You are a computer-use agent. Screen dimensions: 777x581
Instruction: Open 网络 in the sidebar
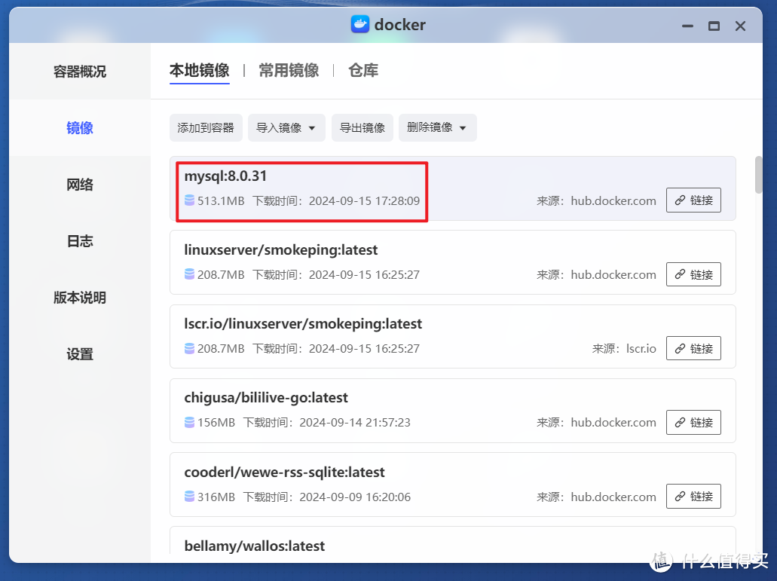click(80, 185)
